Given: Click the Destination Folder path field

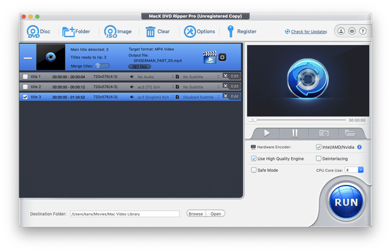Looking at the screenshot, I should (x=125, y=214).
